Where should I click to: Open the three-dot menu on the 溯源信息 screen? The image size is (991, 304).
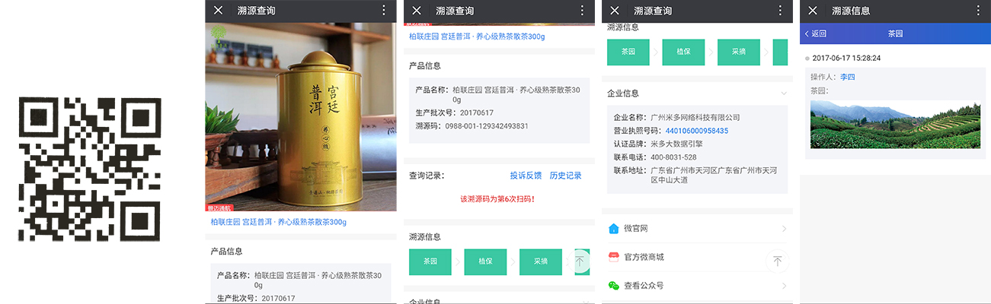(x=978, y=11)
